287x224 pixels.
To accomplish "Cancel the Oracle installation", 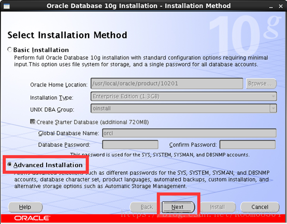I will pyautogui.click(x=260, y=207).
